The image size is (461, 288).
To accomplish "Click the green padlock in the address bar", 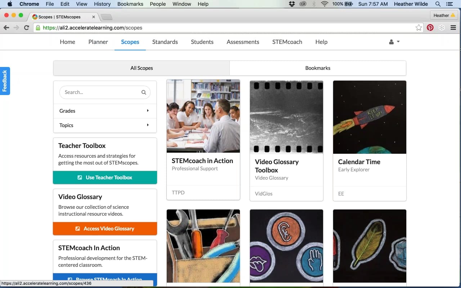I will (x=38, y=28).
